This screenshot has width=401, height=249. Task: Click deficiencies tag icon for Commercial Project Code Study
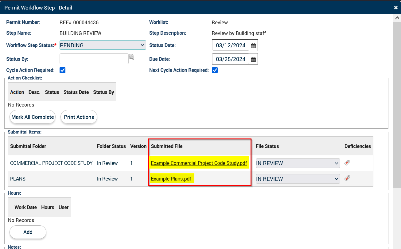[347, 163]
